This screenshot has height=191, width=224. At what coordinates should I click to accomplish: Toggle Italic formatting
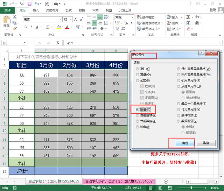click(31, 27)
